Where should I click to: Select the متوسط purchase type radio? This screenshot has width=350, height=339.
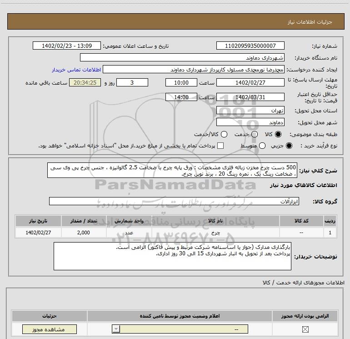pyautogui.click(x=262, y=146)
